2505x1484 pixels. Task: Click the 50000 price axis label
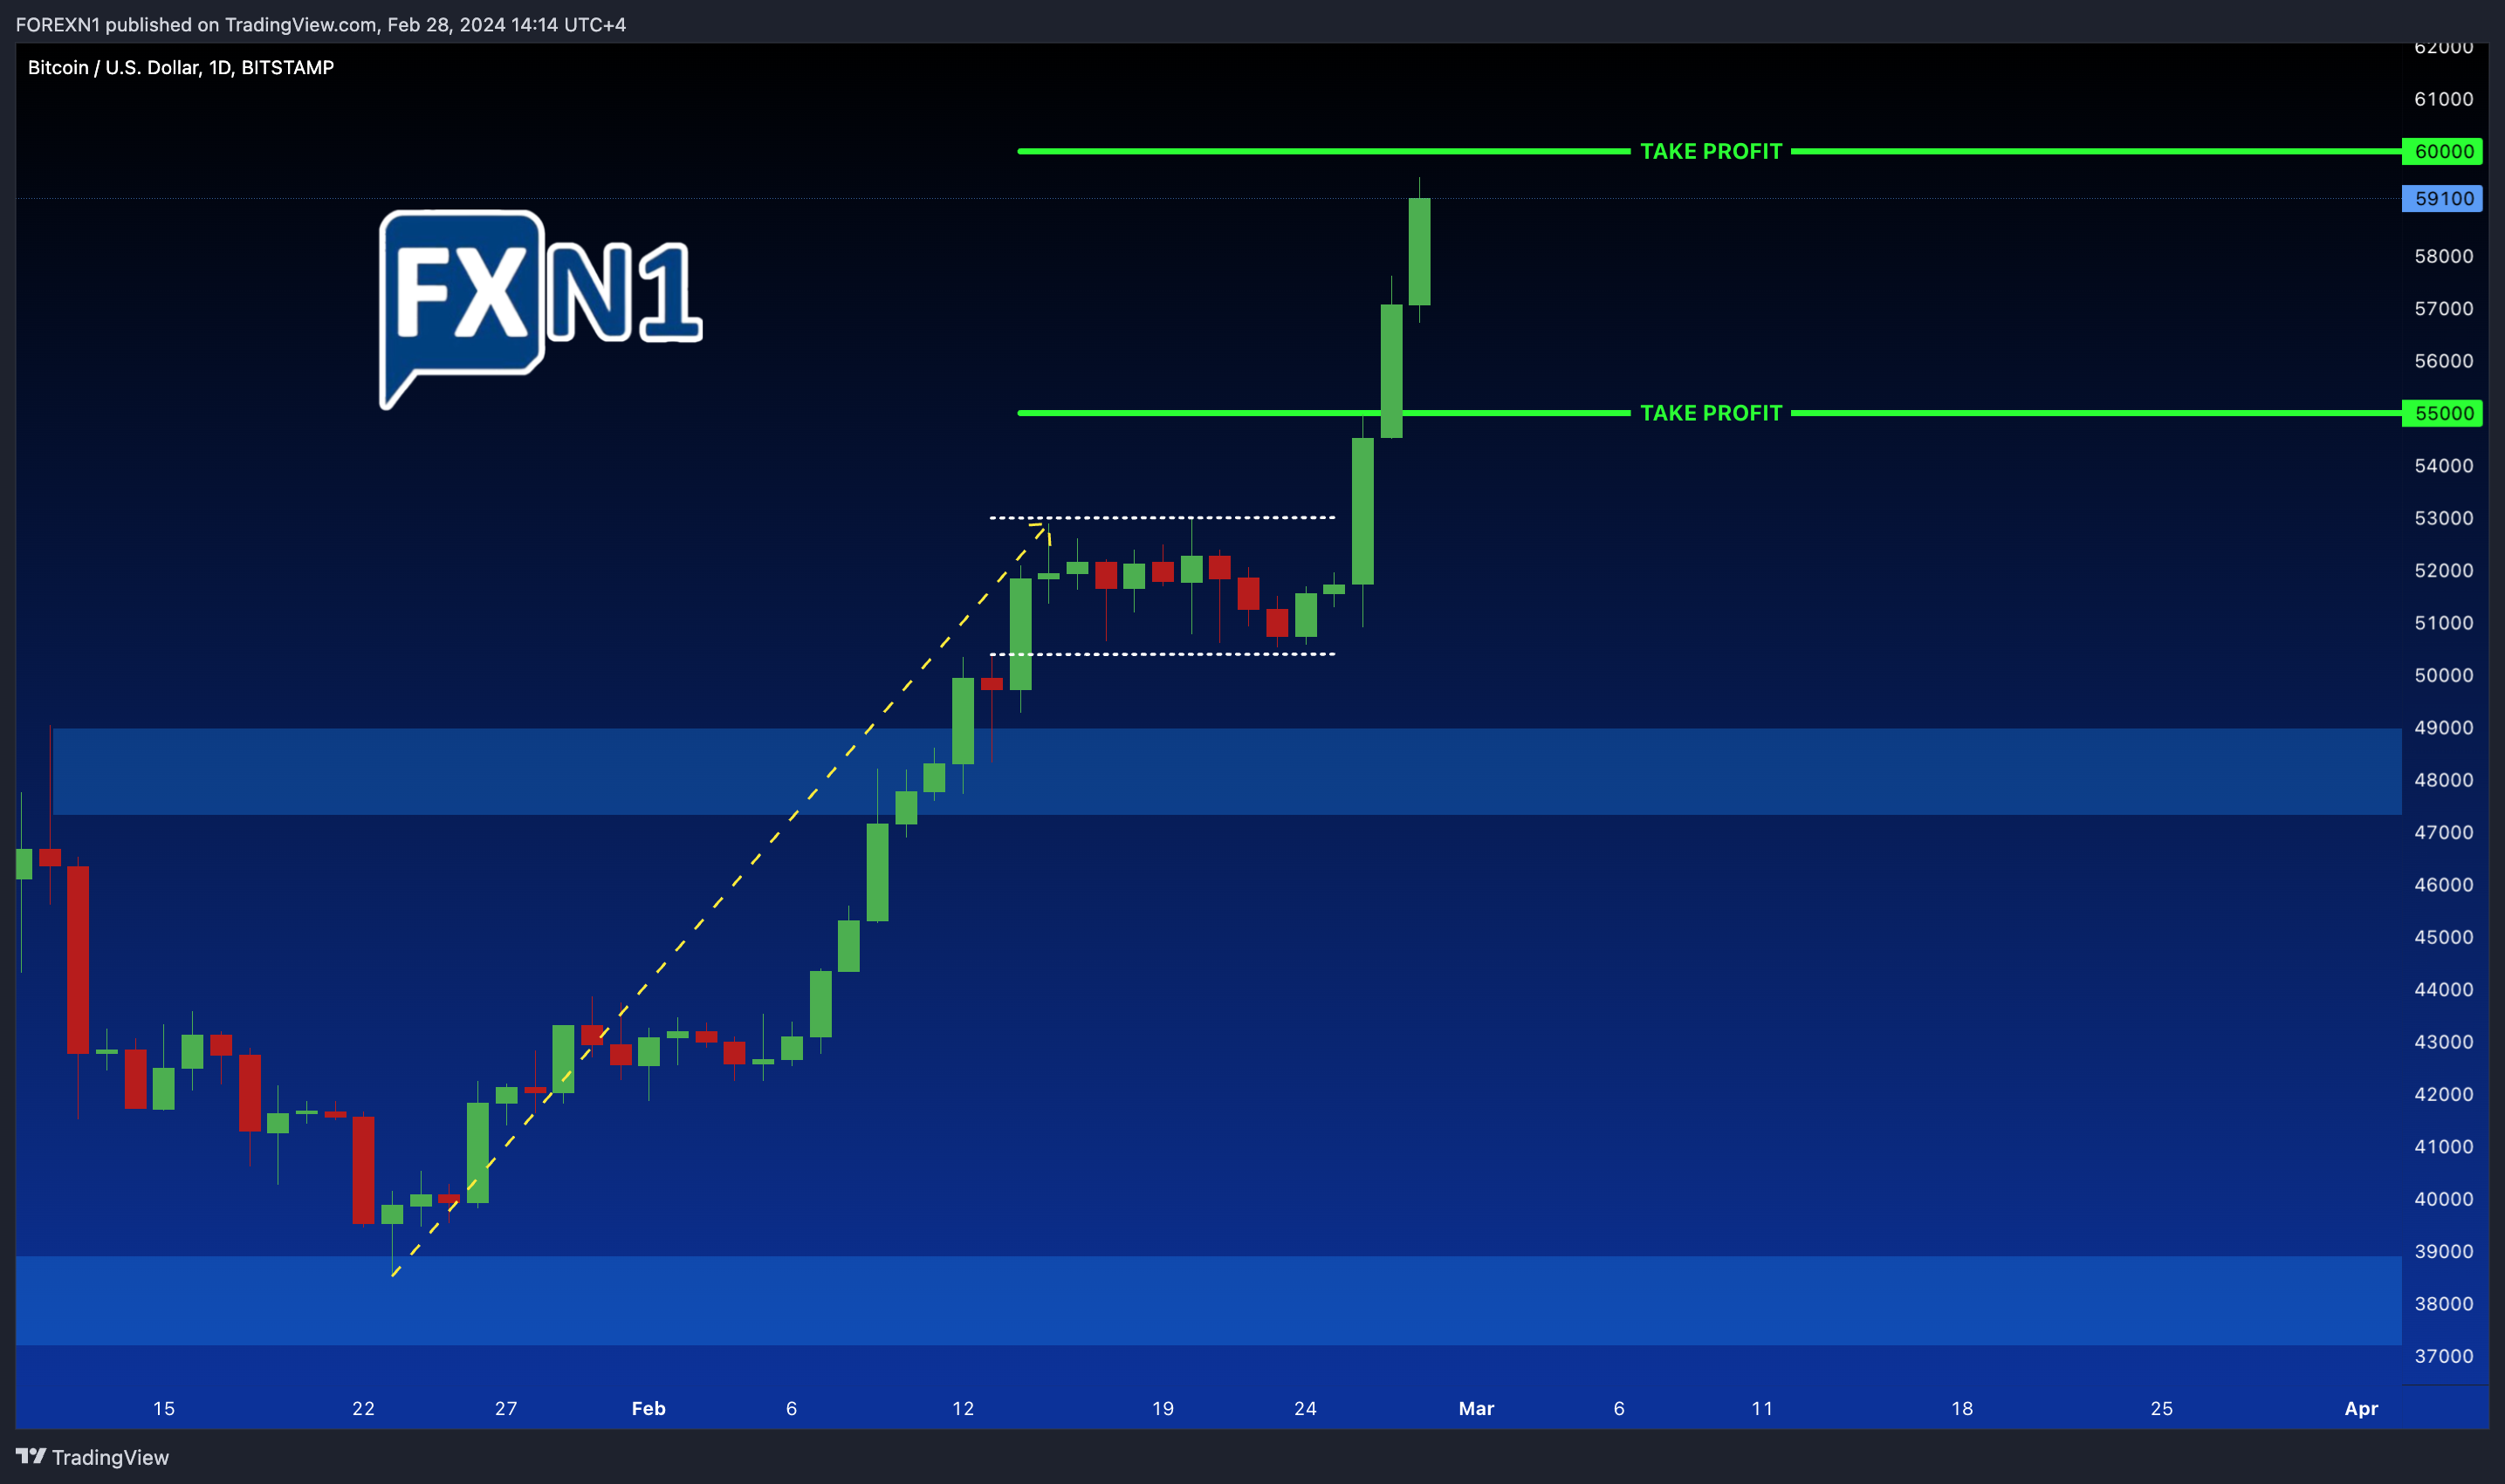tap(2443, 675)
